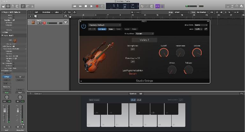Click the Fast Forward transport button
This screenshot has width=245, height=132.
pyautogui.click(x=80, y=6)
